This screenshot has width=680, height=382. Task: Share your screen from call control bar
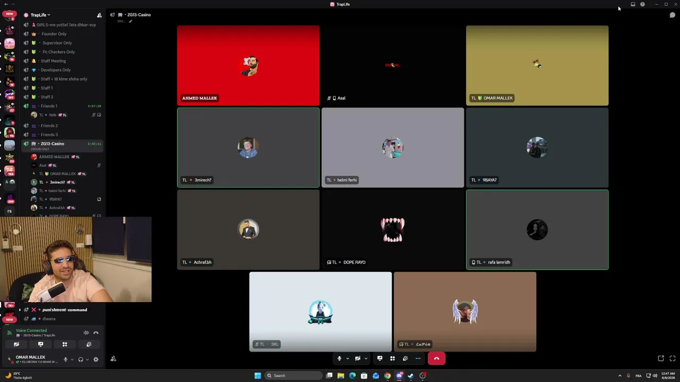[x=379, y=359]
